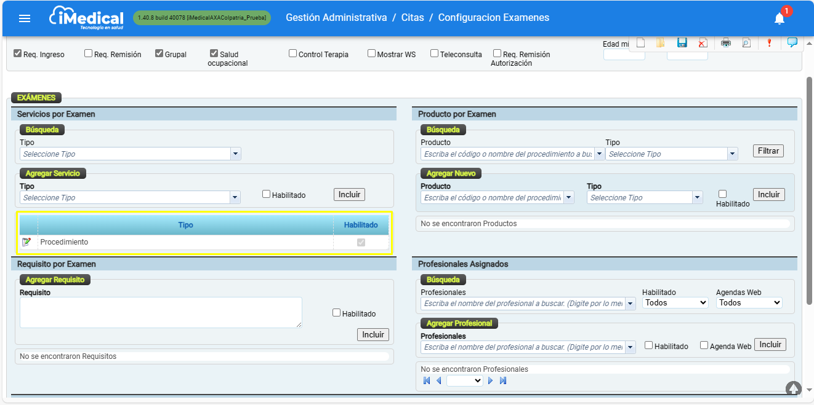Viewport: 814px width, 405px height.
Task: Enable the Teleconsulta checkbox
Action: pyautogui.click(x=435, y=53)
